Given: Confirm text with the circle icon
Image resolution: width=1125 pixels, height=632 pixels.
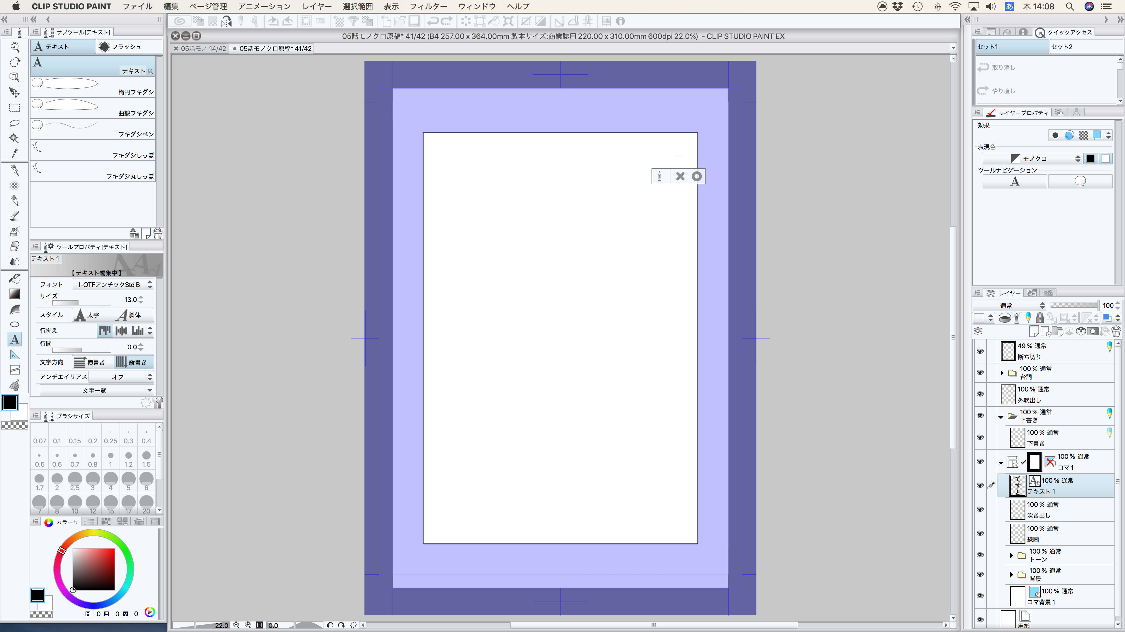Looking at the screenshot, I should tap(697, 176).
